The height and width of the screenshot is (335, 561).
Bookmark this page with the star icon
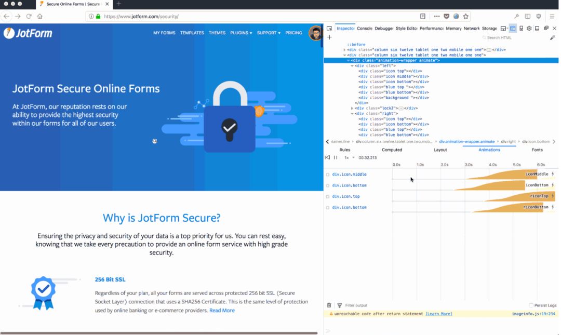point(465,16)
